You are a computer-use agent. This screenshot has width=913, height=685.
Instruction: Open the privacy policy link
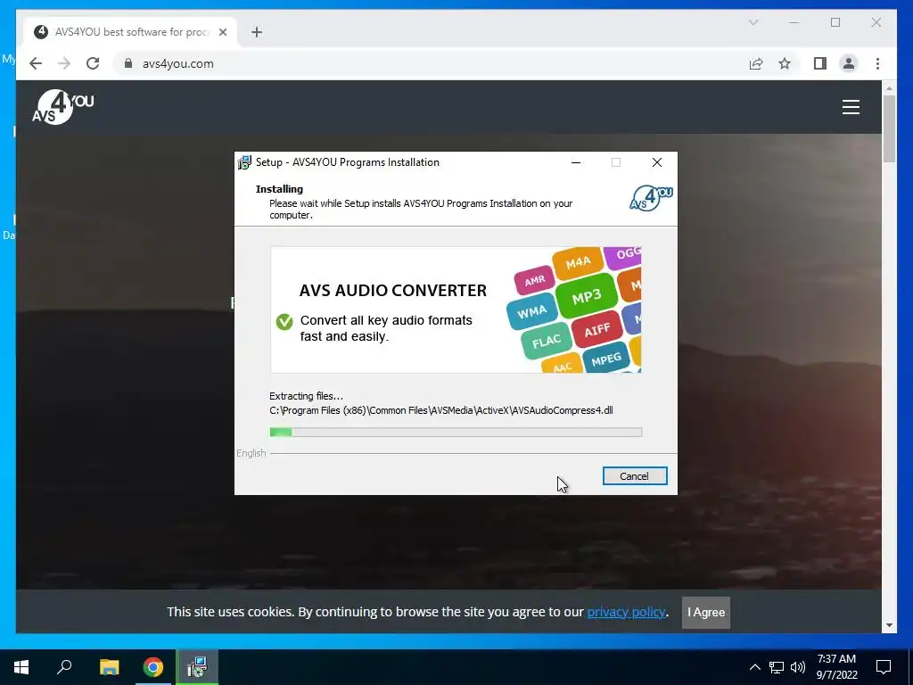626,612
